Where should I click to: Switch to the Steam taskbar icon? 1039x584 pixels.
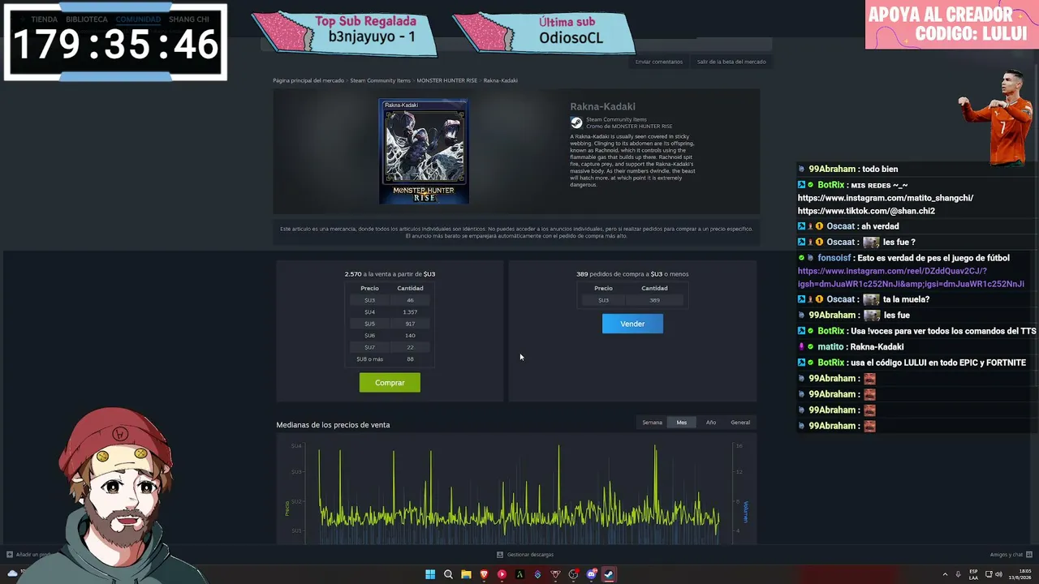(609, 574)
